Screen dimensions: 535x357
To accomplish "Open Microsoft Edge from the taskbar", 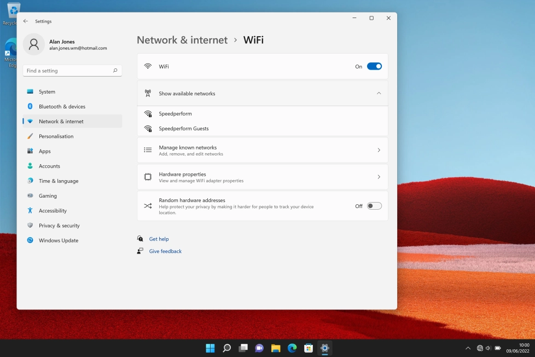I will tap(292, 348).
